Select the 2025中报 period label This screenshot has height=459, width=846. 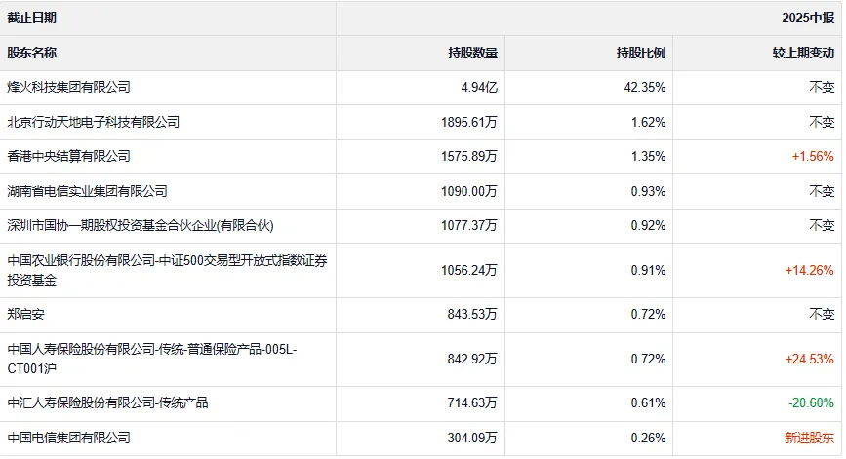click(808, 18)
